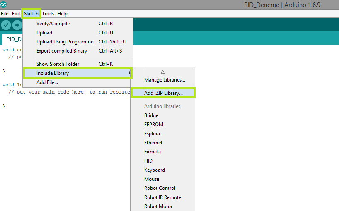Open the Help menu
The width and height of the screenshot is (339, 211).
coord(62,14)
